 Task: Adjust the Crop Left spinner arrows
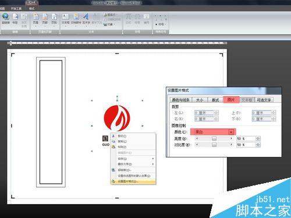click(216, 113)
